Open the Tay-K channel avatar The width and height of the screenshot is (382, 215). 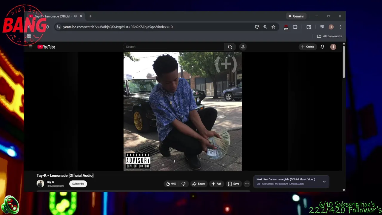(40, 184)
